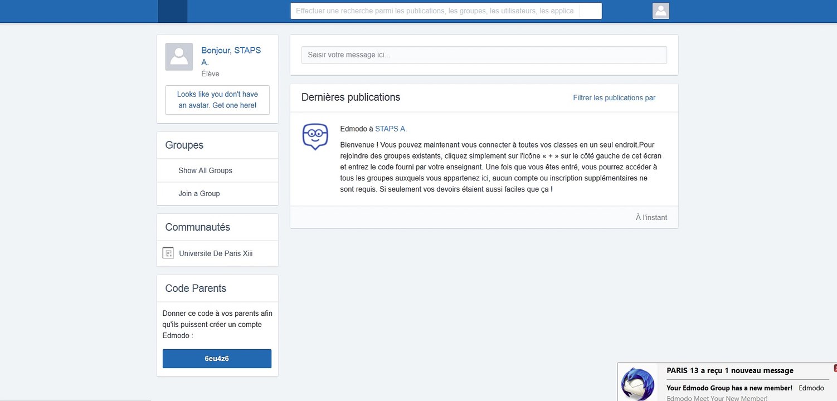Select 'Show All Groups'
Screen dimensions: 837x401
[x=205, y=170]
